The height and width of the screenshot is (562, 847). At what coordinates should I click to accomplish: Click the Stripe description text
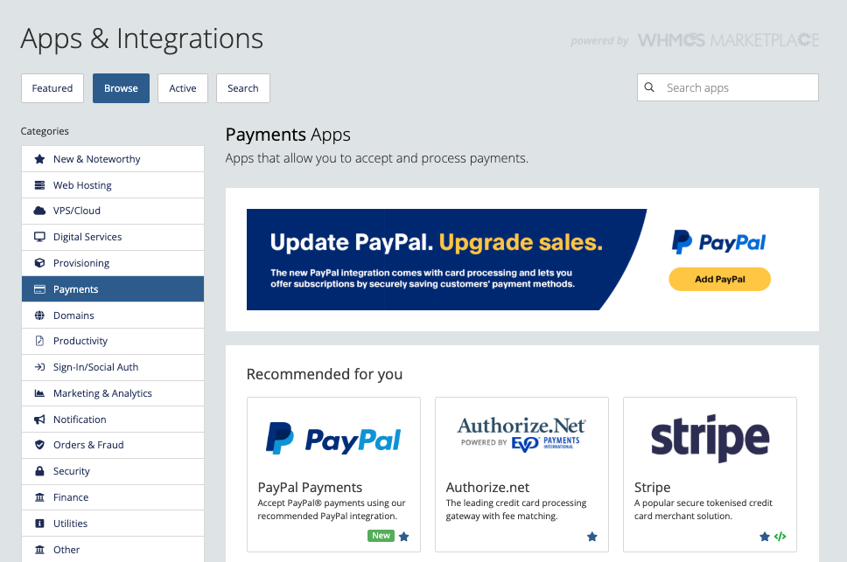(703, 510)
